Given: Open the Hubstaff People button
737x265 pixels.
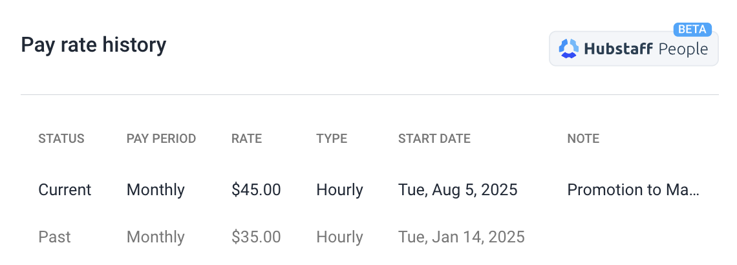Looking at the screenshot, I should pos(634,49).
